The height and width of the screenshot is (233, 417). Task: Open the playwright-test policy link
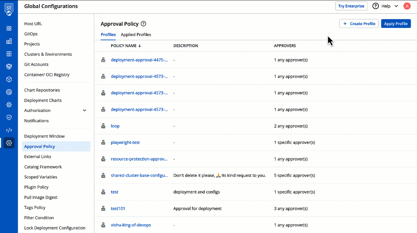pyautogui.click(x=125, y=142)
